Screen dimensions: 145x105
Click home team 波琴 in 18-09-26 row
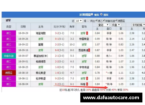tap(41, 39)
